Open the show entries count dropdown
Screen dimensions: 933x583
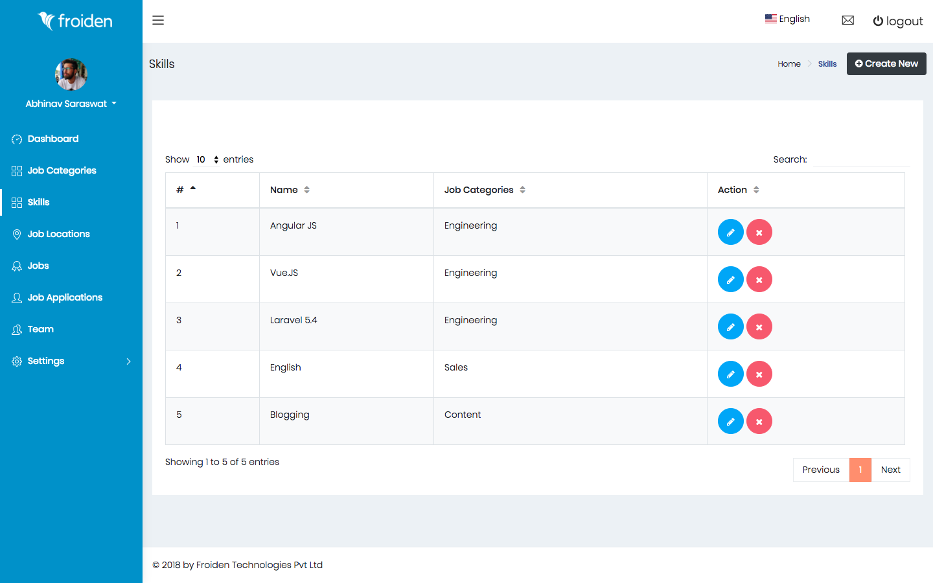pos(207,159)
